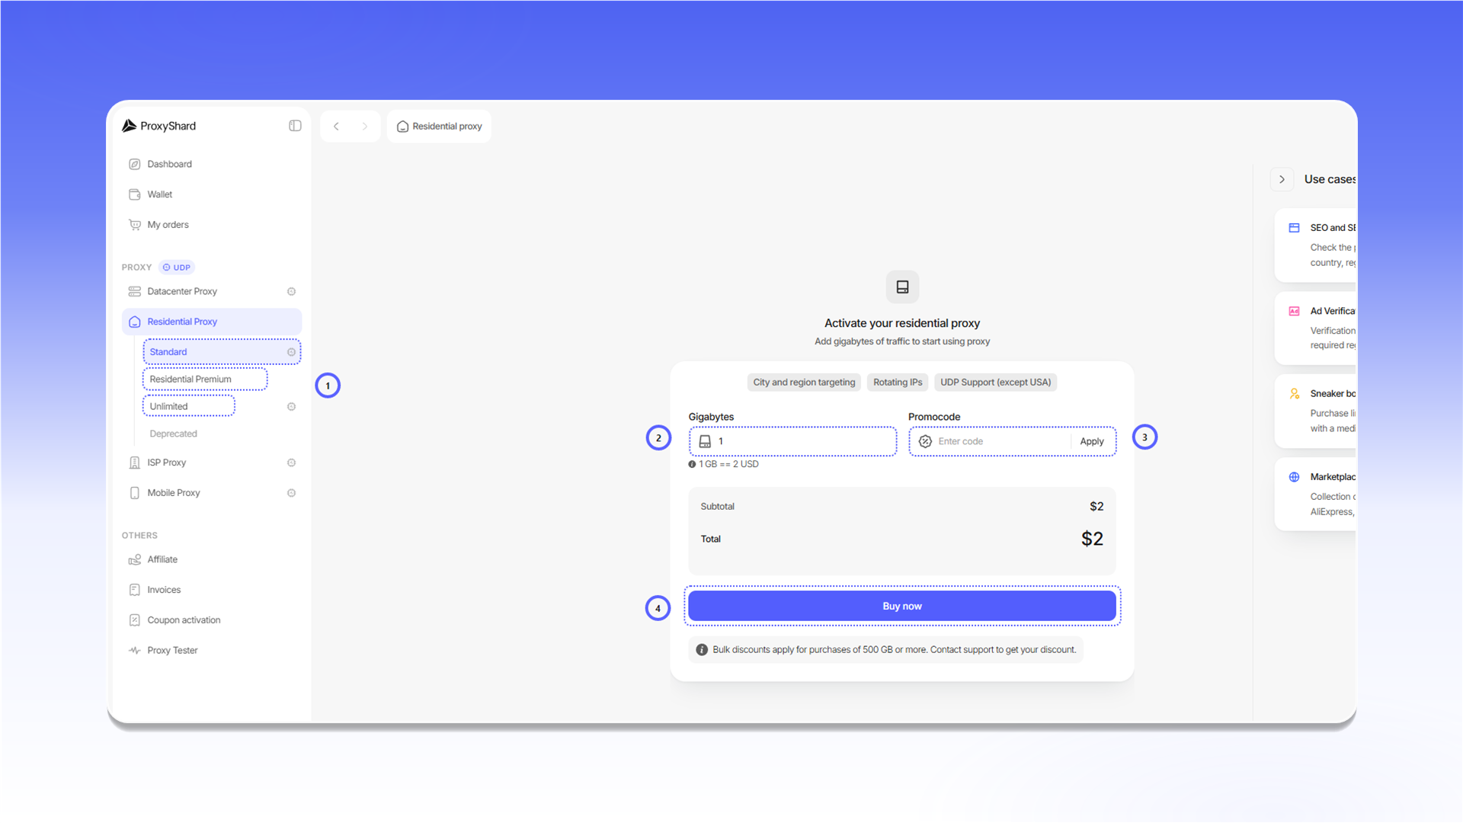Image resolution: width=1463 pixels, height=823 pixels.
Task: Open ISP Proxy section
Action: (x=212, y=463)
